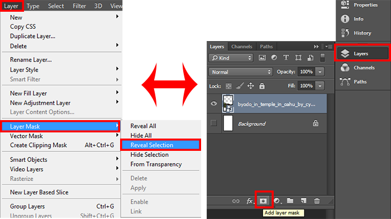Image resolution: width=391 pixels, height=219 pixels.
Task: Open the History panel icon
Action: tap(345, 32)
